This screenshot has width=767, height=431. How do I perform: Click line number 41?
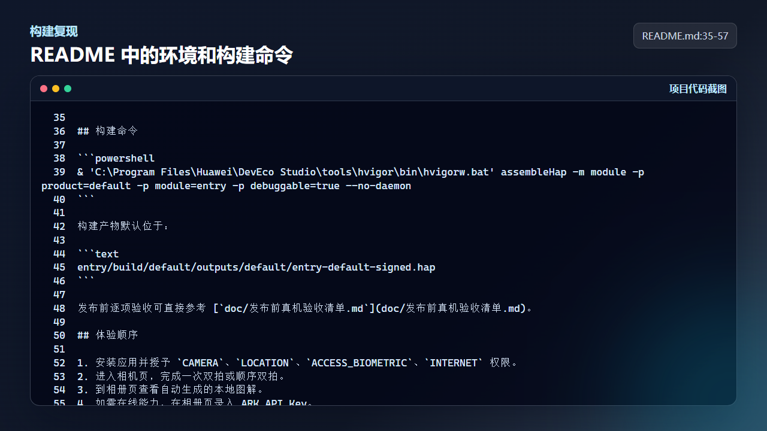tap(59, 213)
